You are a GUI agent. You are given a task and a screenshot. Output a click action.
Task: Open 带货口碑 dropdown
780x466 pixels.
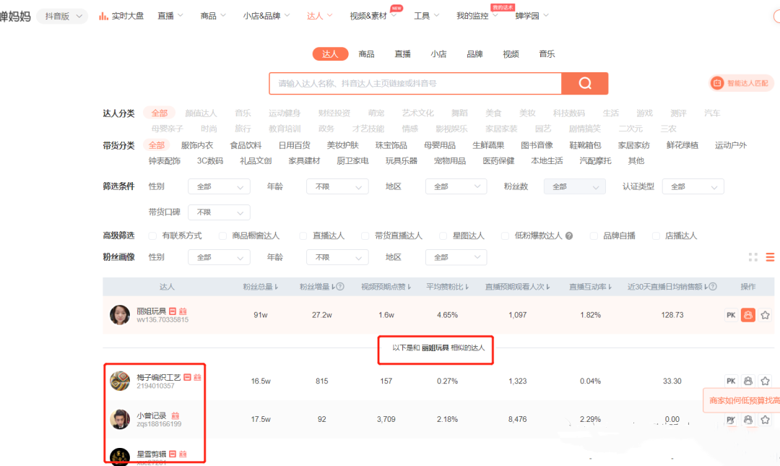coord(219,212)
